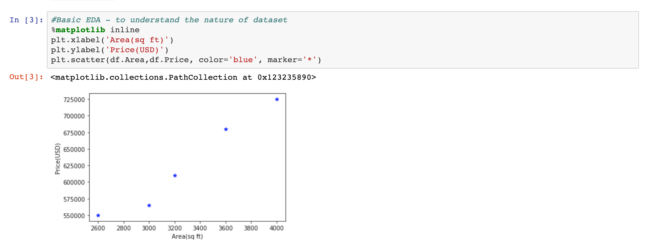Click the 675000 y-axis tick label

[x=74, y=133]
